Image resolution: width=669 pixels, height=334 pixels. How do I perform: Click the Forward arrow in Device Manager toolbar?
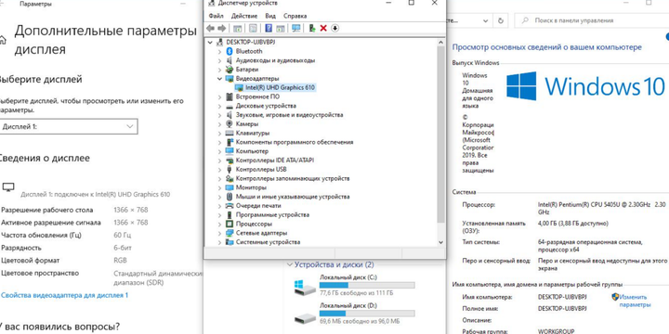[x=221, y=28]
